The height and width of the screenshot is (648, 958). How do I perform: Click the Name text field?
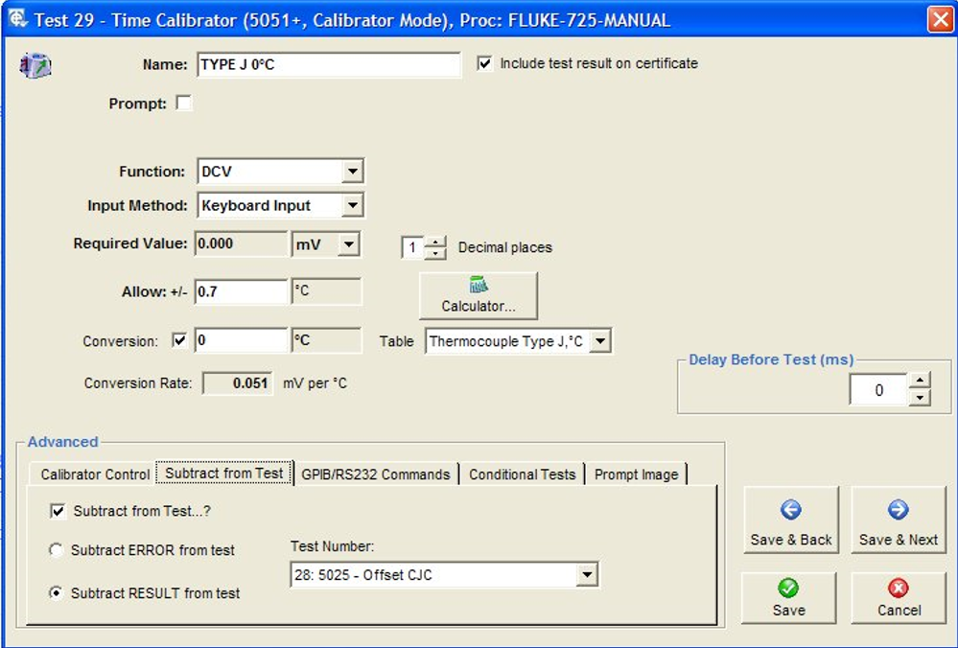(x=328, y=65)
